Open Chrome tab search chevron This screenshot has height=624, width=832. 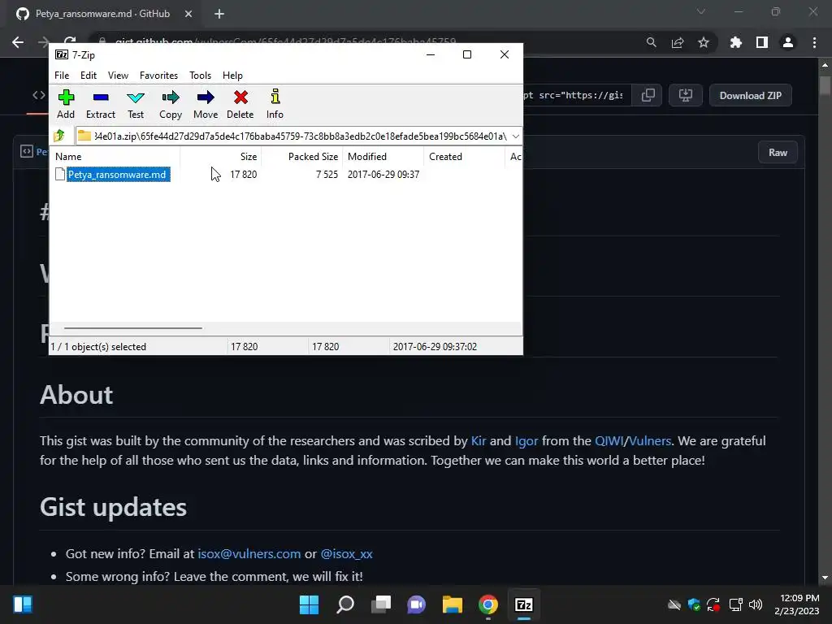[x=701, y=11]
